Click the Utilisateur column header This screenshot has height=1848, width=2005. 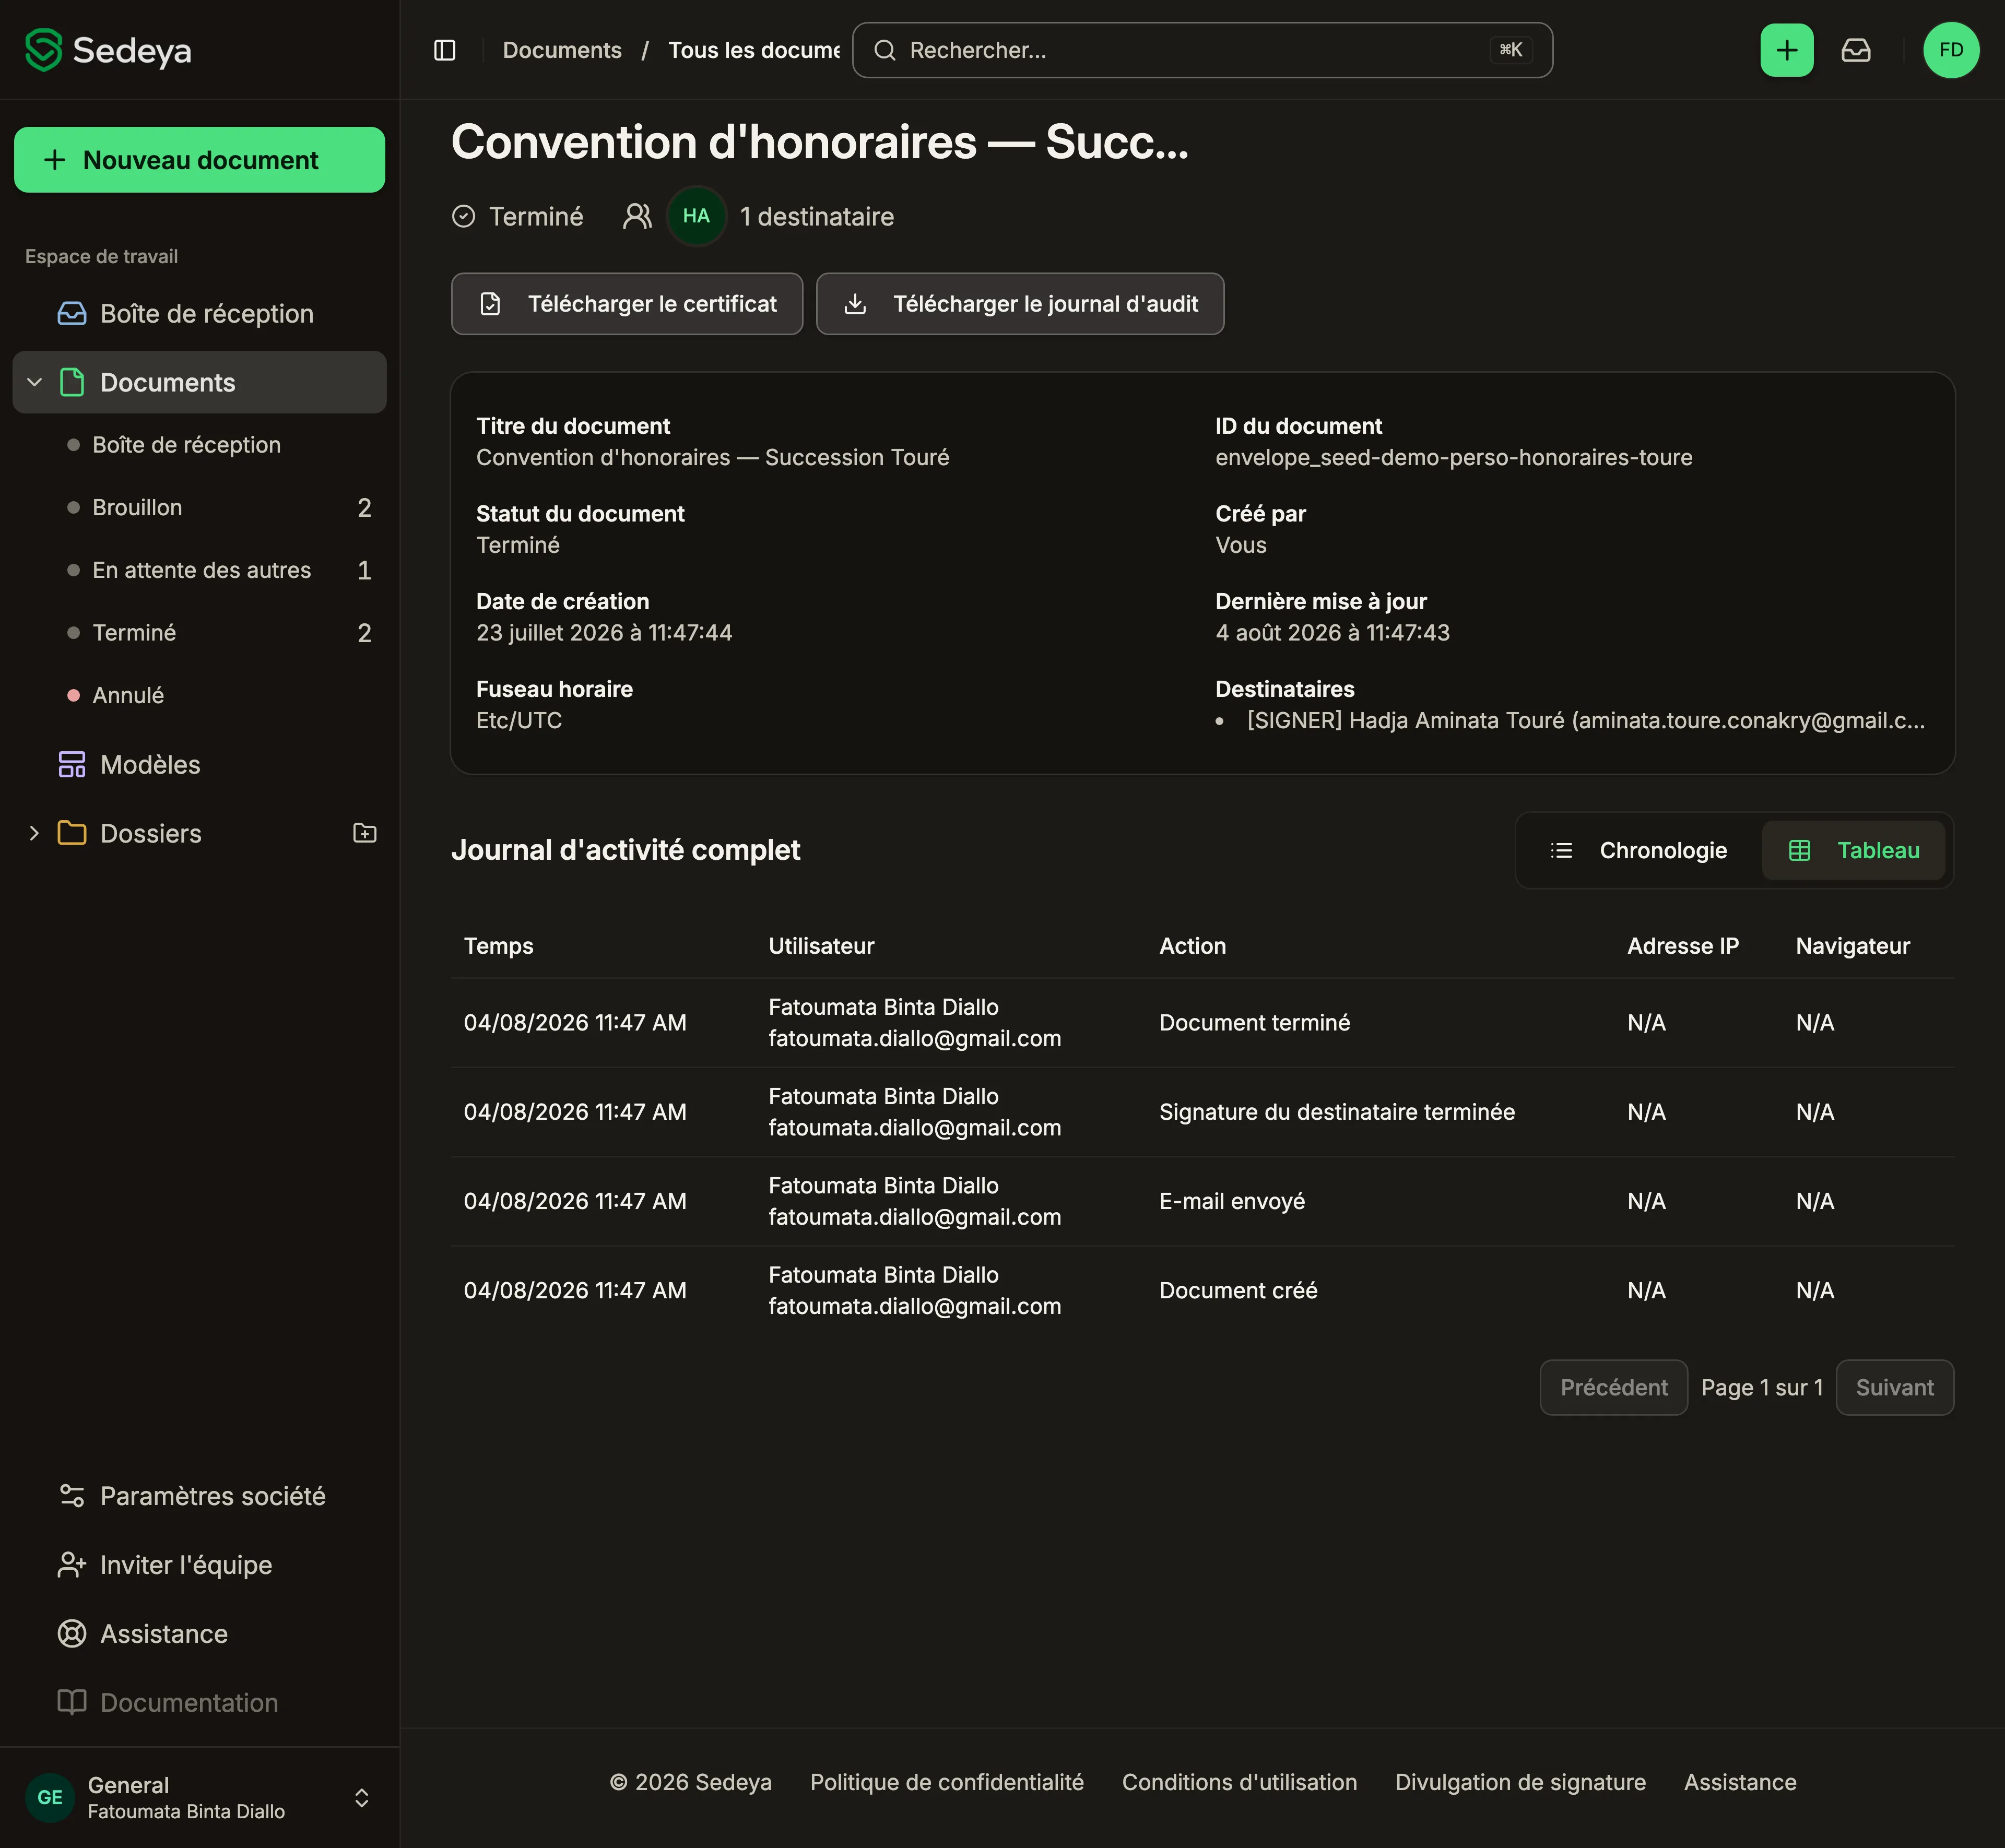[821, 946]
